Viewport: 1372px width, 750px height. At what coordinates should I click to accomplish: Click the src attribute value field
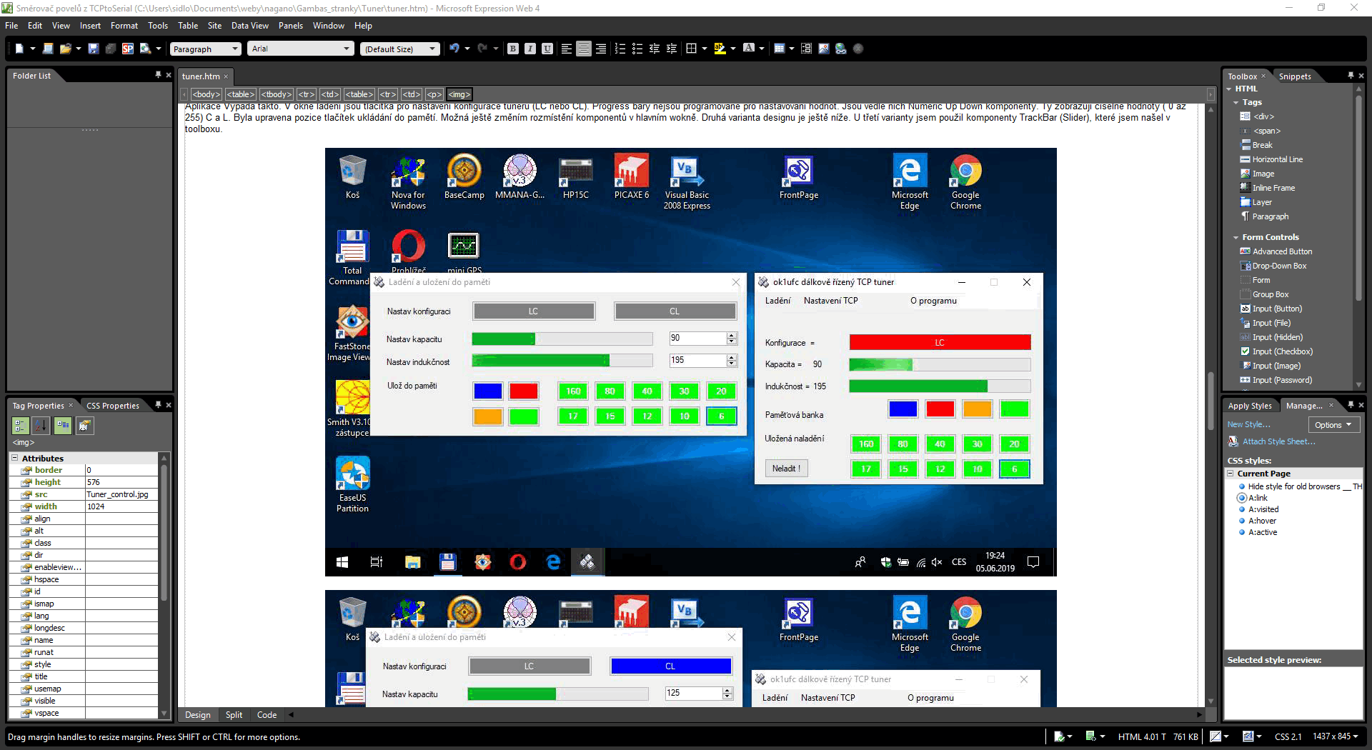coord(121,494)
